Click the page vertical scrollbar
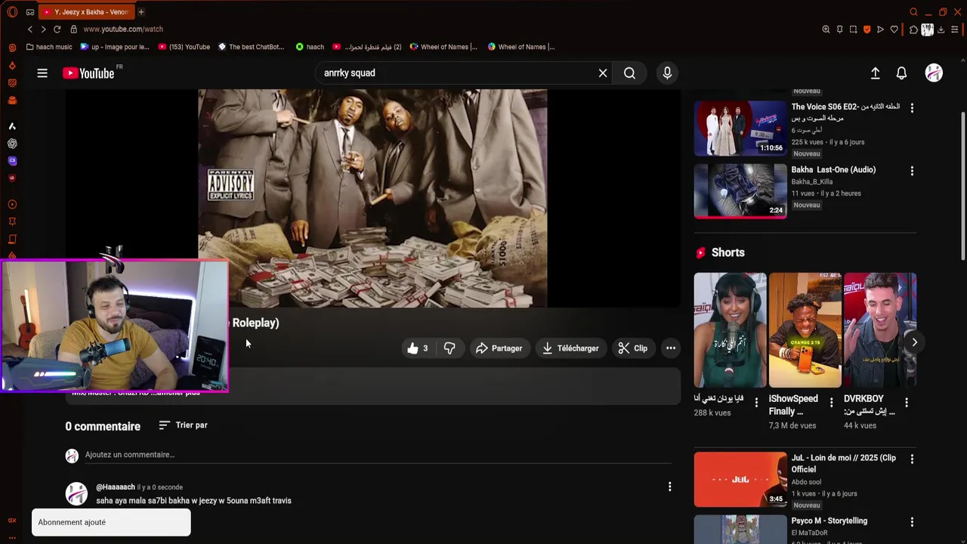 tap(963, 187)
